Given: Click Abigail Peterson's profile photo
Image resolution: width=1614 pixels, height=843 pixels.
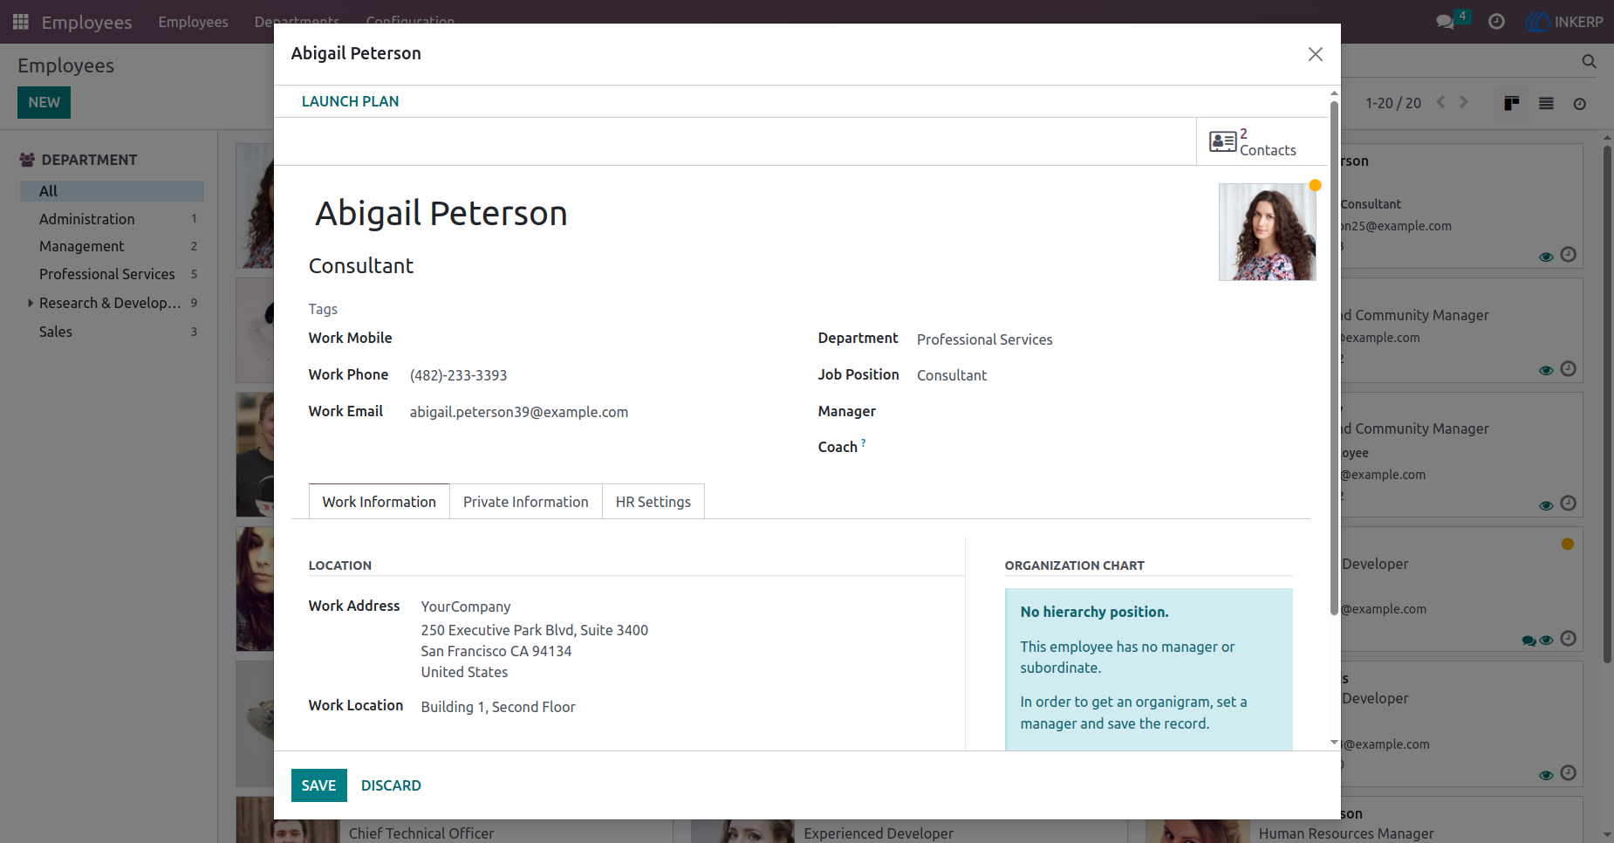Looking at the screenshot, I should click(x=1267, y=232).
